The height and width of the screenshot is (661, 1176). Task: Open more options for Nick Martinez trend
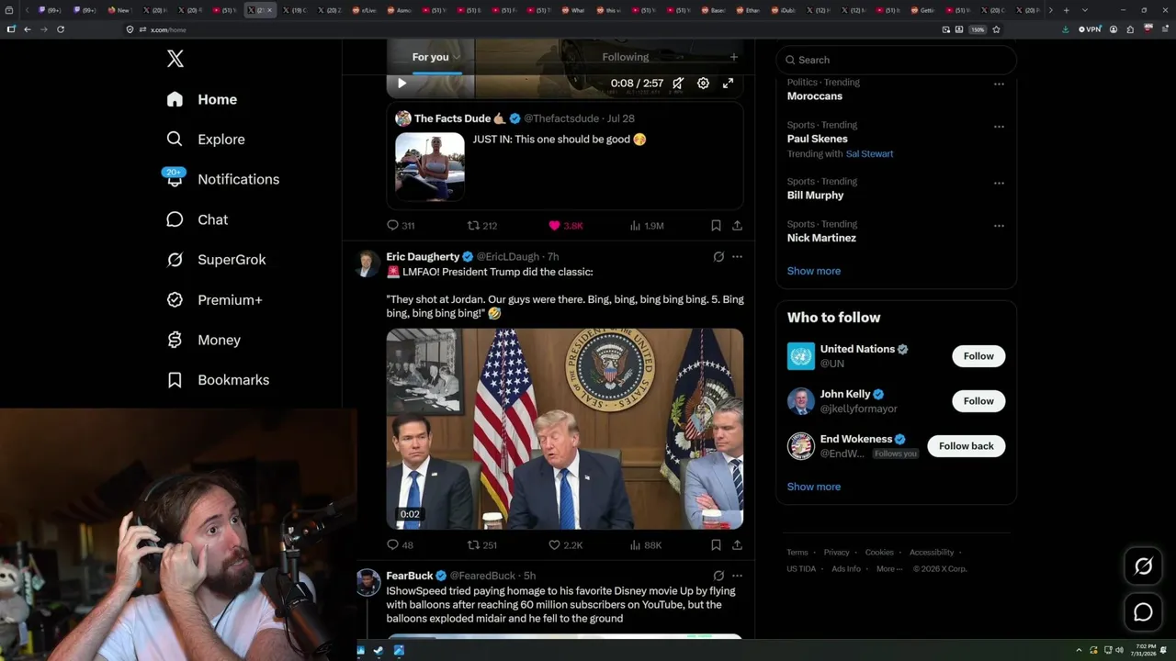[x=999, y=226]
